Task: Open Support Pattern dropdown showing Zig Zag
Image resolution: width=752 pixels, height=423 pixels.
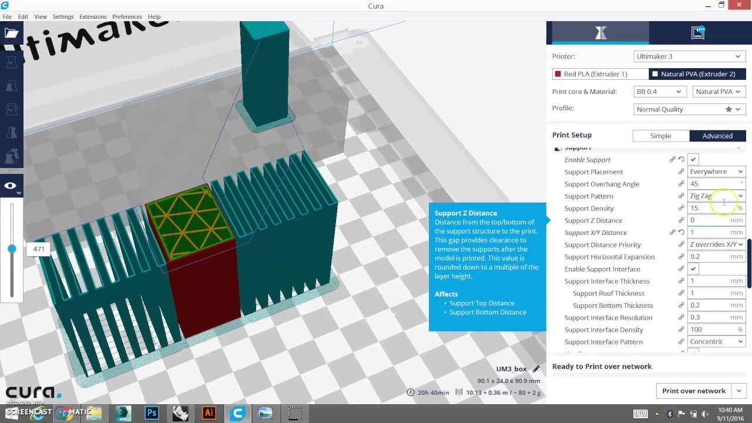Action: click(x=717, y=196)
